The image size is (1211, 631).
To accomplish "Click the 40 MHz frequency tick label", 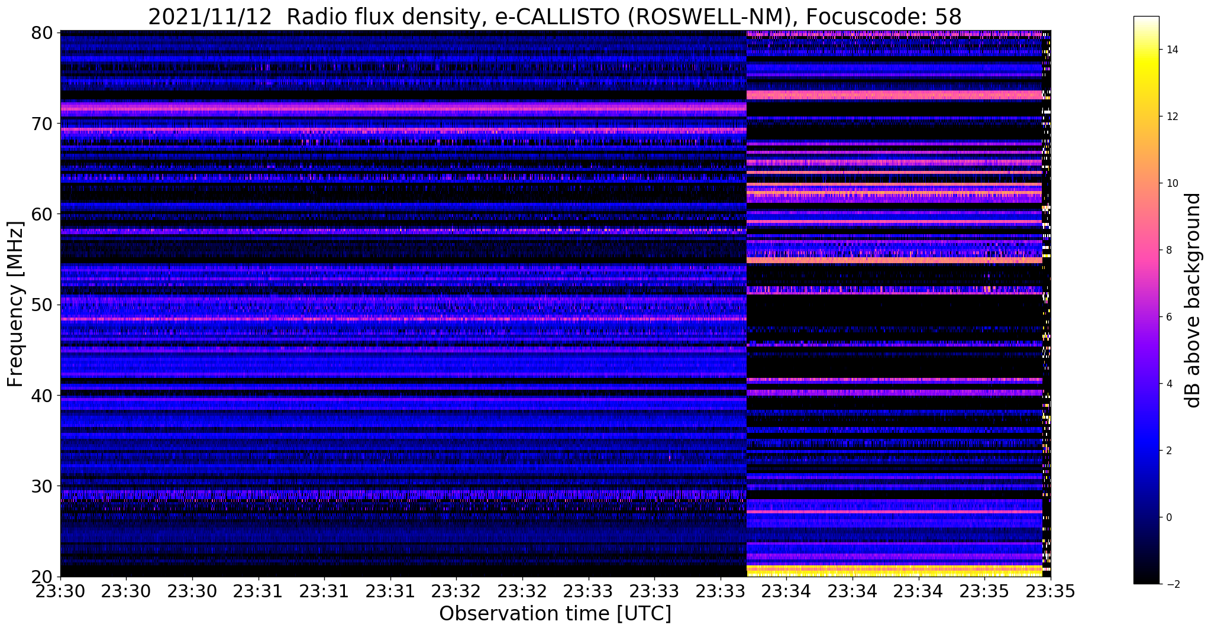I will coord(41,395).
